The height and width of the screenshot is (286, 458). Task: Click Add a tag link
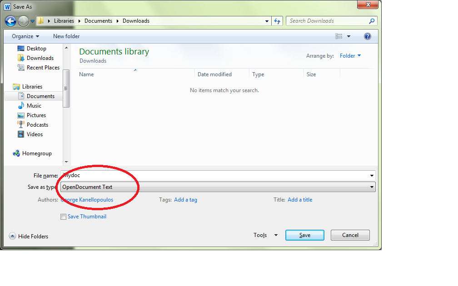coord(185,200)
